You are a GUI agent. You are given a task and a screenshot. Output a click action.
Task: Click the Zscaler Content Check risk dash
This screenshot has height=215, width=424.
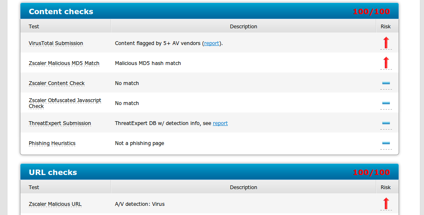coord(386,83)
